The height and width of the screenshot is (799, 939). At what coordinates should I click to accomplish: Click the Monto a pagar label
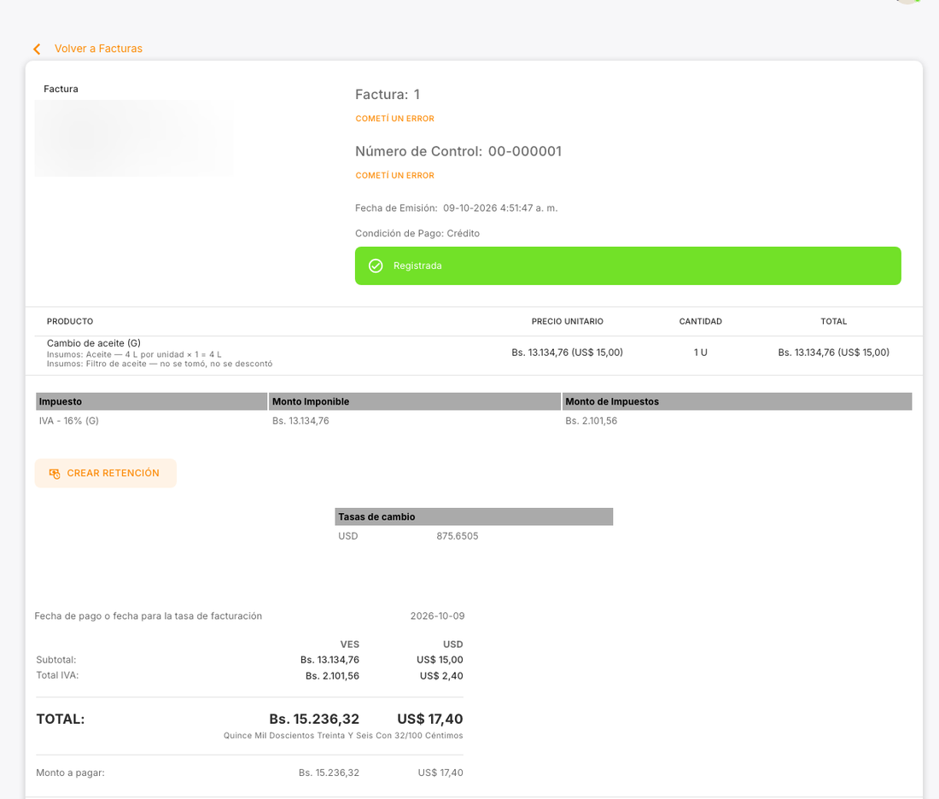(x=70, y=773)
